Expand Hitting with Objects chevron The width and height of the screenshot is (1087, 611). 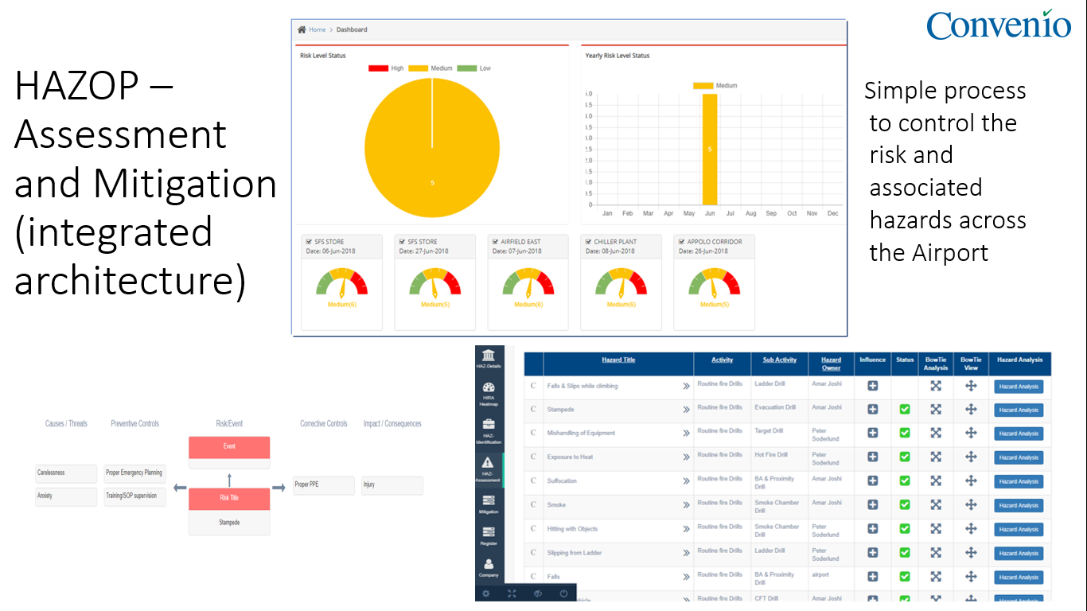[686, 529]
